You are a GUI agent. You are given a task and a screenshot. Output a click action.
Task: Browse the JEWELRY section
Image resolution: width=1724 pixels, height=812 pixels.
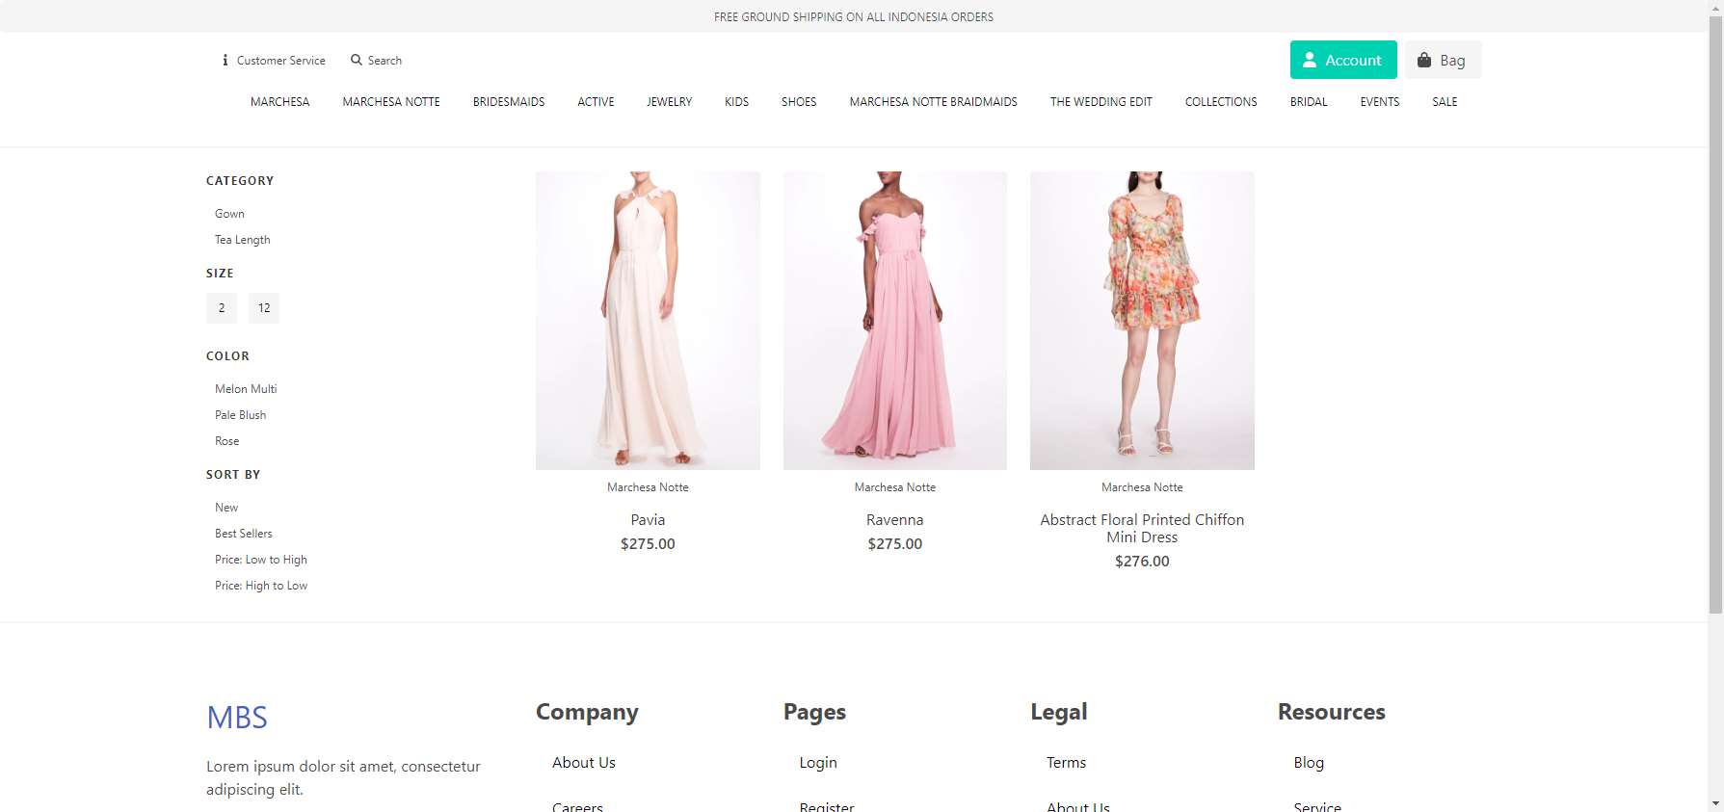pos(670,102)
